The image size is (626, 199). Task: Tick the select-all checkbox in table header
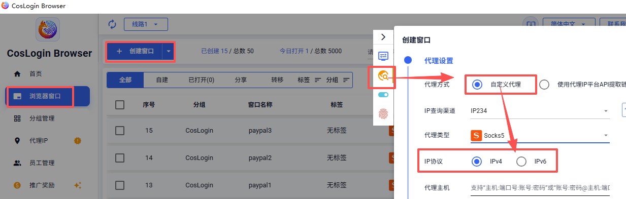[x=120, y=105]
